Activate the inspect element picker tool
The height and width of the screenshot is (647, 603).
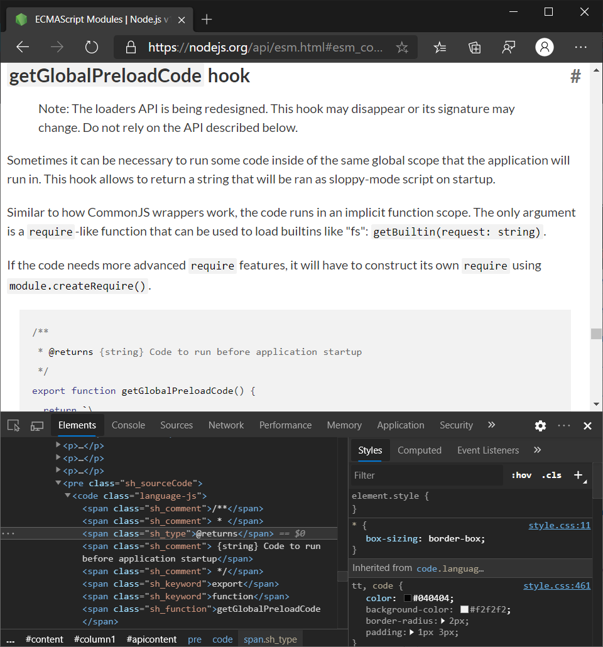point(13,425)
